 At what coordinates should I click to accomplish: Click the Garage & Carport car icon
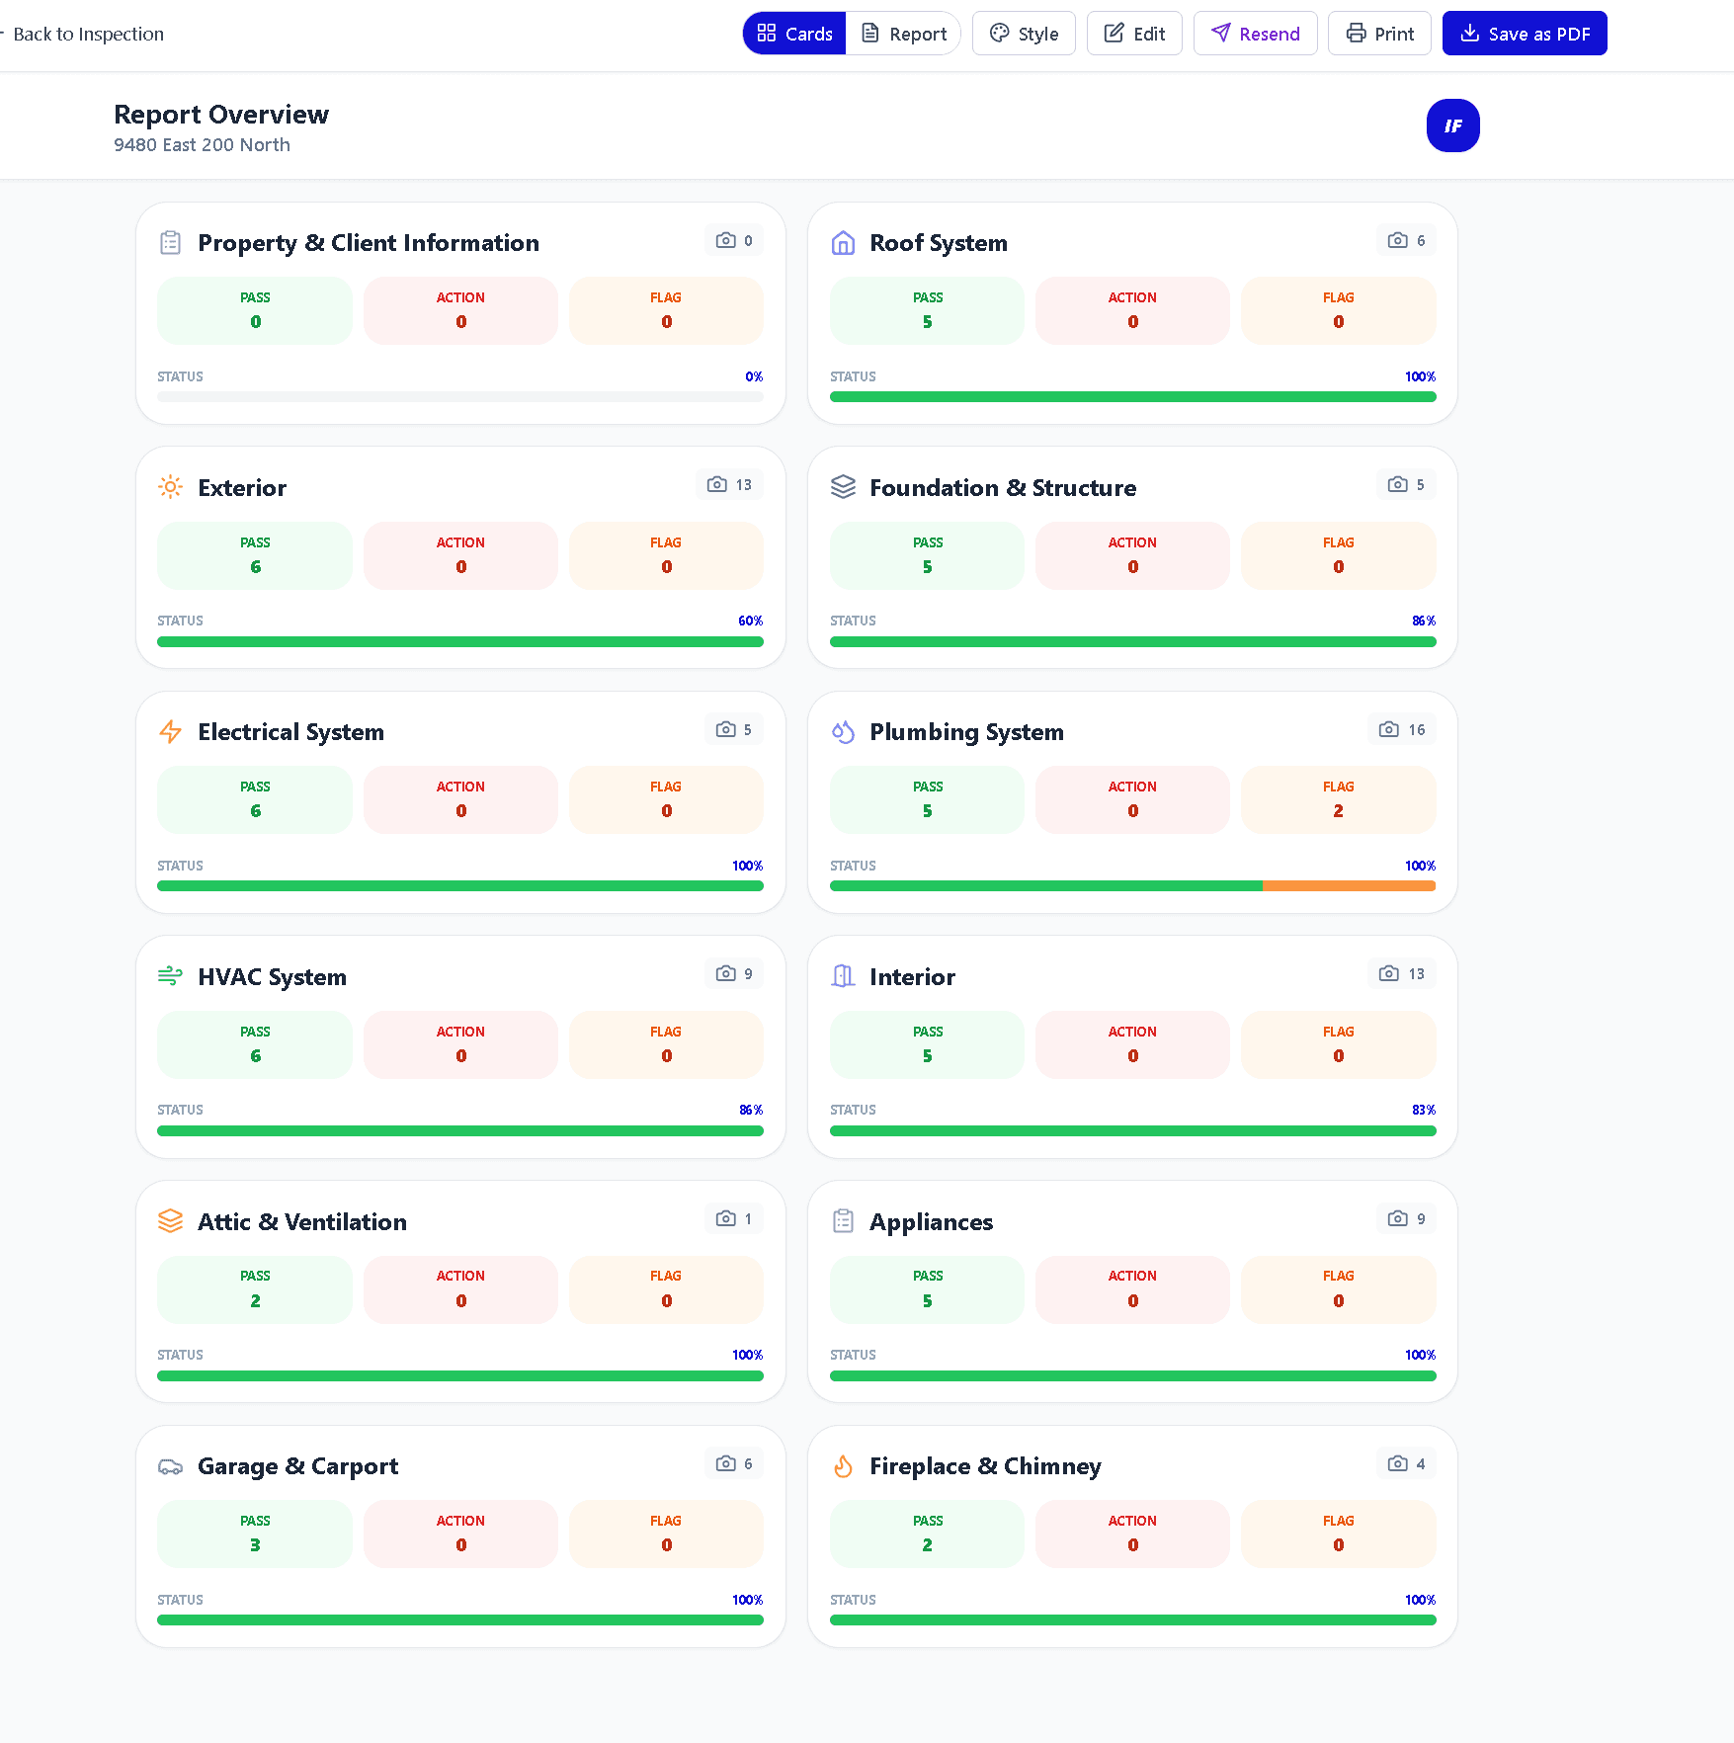(x=170, y=1466)
